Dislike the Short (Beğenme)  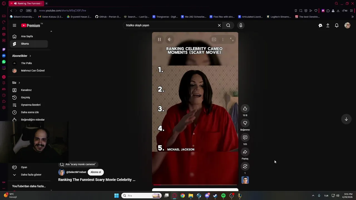[x=245, y=123]
